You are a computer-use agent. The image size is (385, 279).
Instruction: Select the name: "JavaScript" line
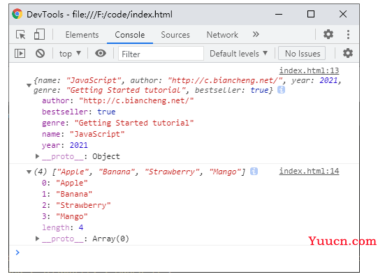[83, 134]
